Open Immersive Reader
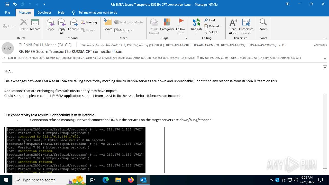This screenshot has width=329, height=185. click(x=246, y=26)
